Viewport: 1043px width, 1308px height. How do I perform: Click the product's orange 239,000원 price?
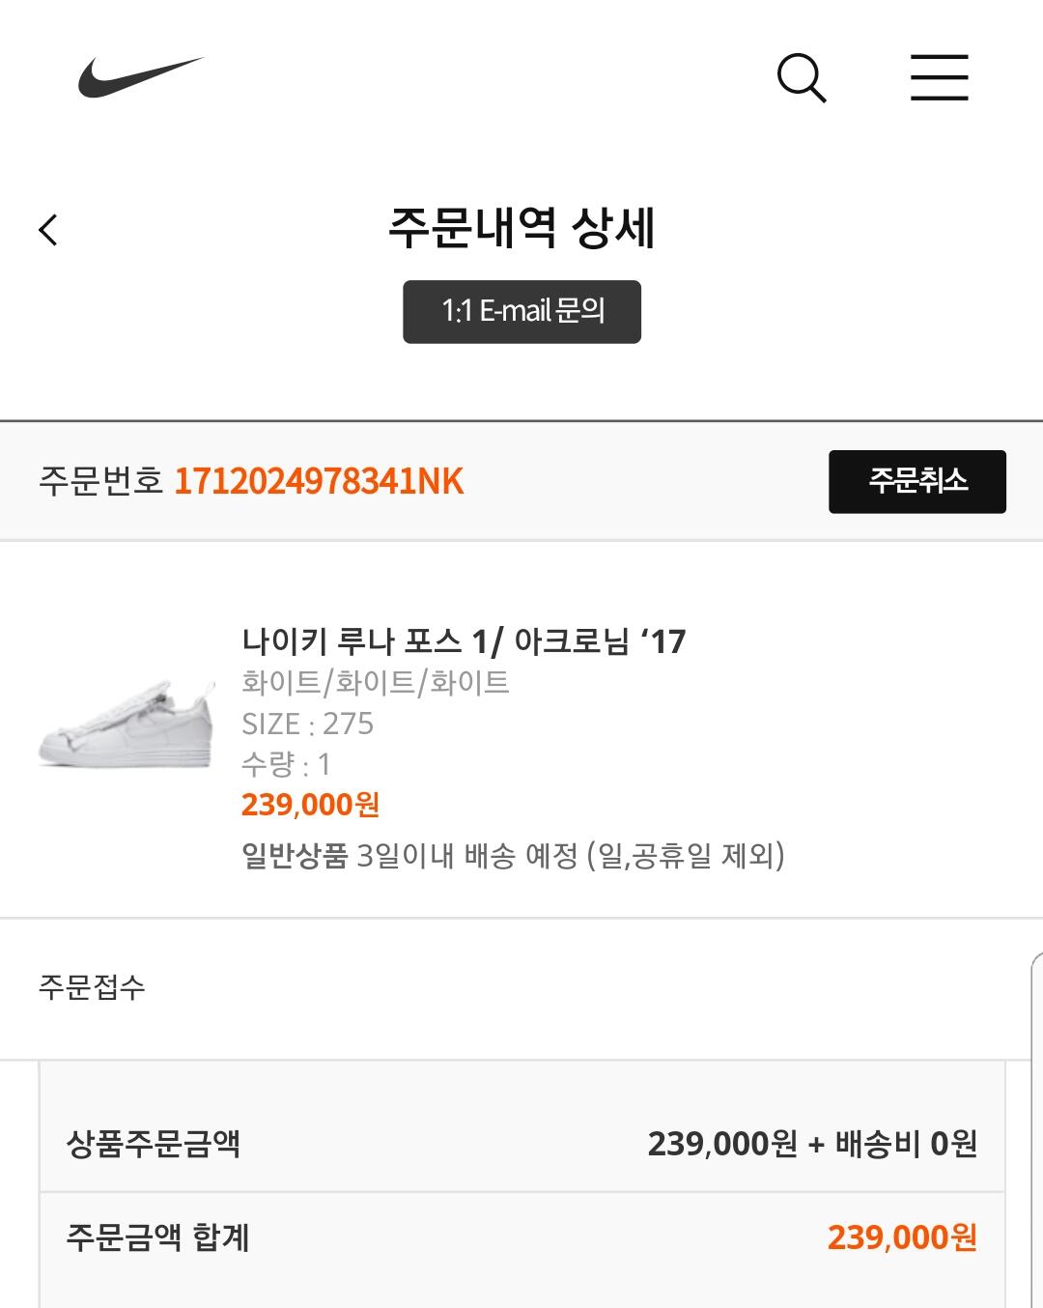click(x=310, y=805)
